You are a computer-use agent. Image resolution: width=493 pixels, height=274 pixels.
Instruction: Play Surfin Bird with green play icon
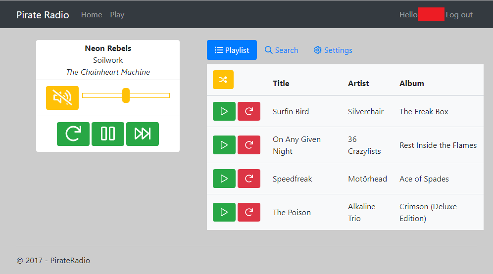pos(224,111)
